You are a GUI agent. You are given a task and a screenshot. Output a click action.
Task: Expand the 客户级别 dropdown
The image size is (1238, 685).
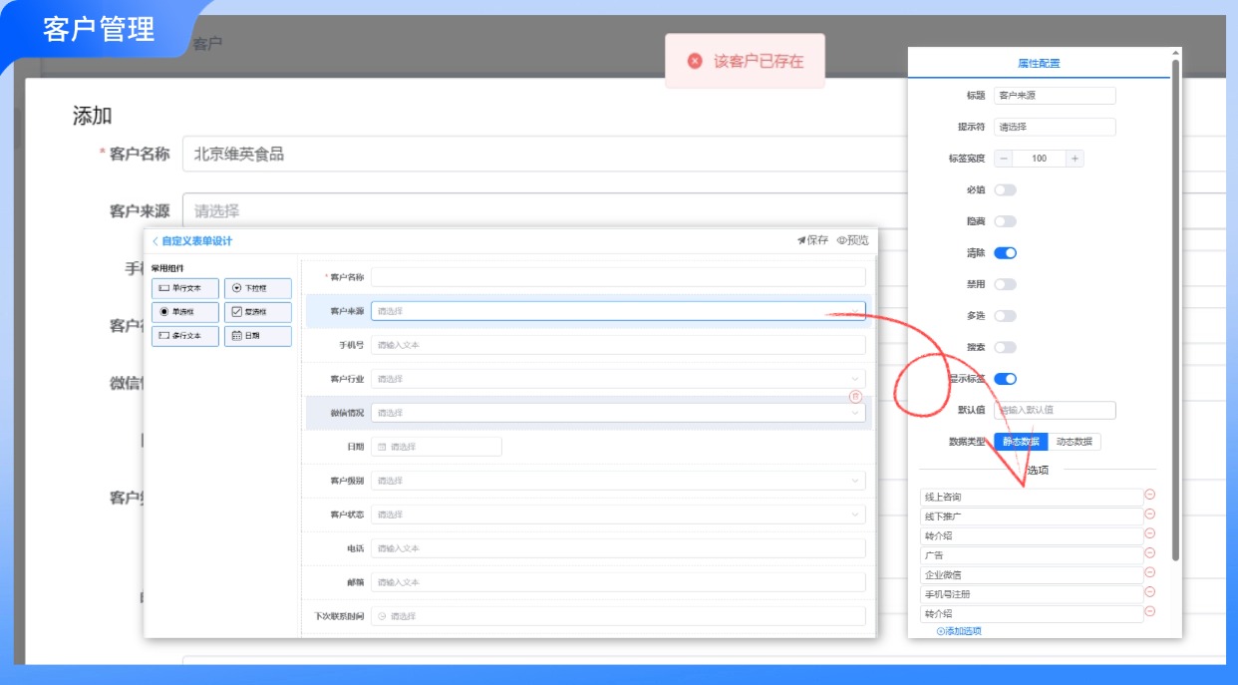pyautogui.click(x=617, y=481)
